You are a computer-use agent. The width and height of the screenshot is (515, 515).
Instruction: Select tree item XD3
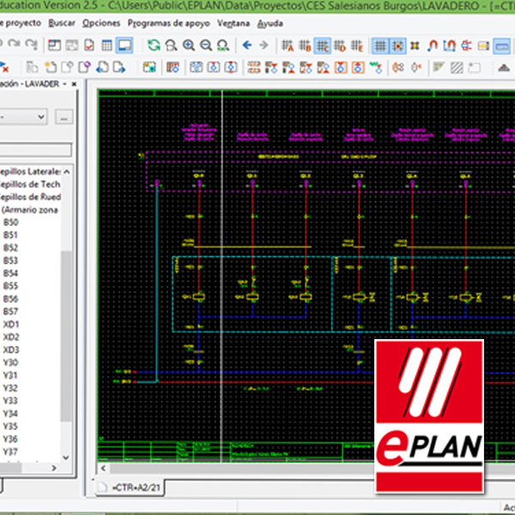point(11,350)
